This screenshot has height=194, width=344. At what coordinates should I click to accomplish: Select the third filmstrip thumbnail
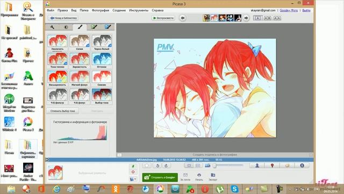coord(222,18)
